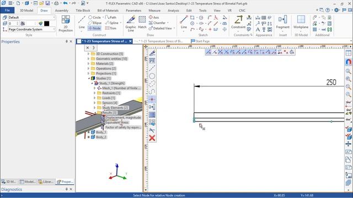The height and width of the screenshot is (198, 353).
Task: Switch to Start Page document tab
Action: coord(200,41)
